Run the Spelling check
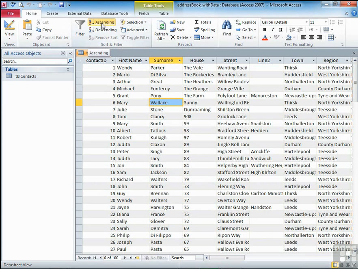 [205, 30]
